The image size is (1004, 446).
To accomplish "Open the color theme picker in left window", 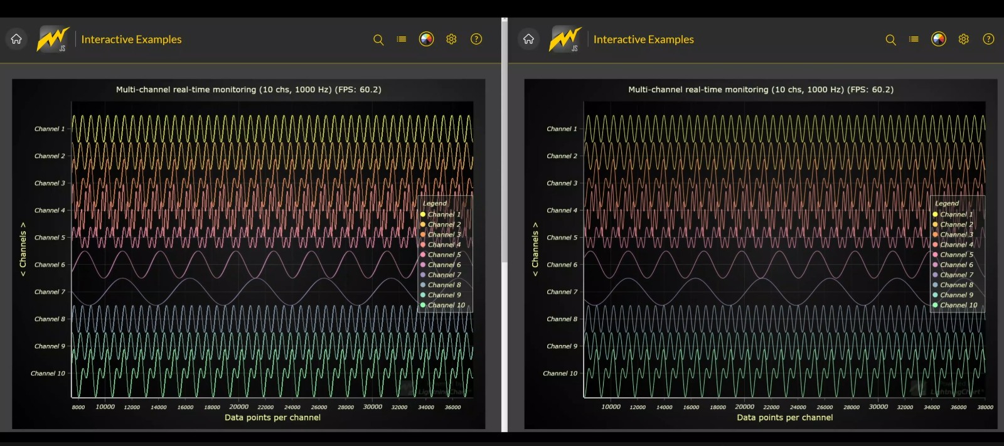I will 426,39.
